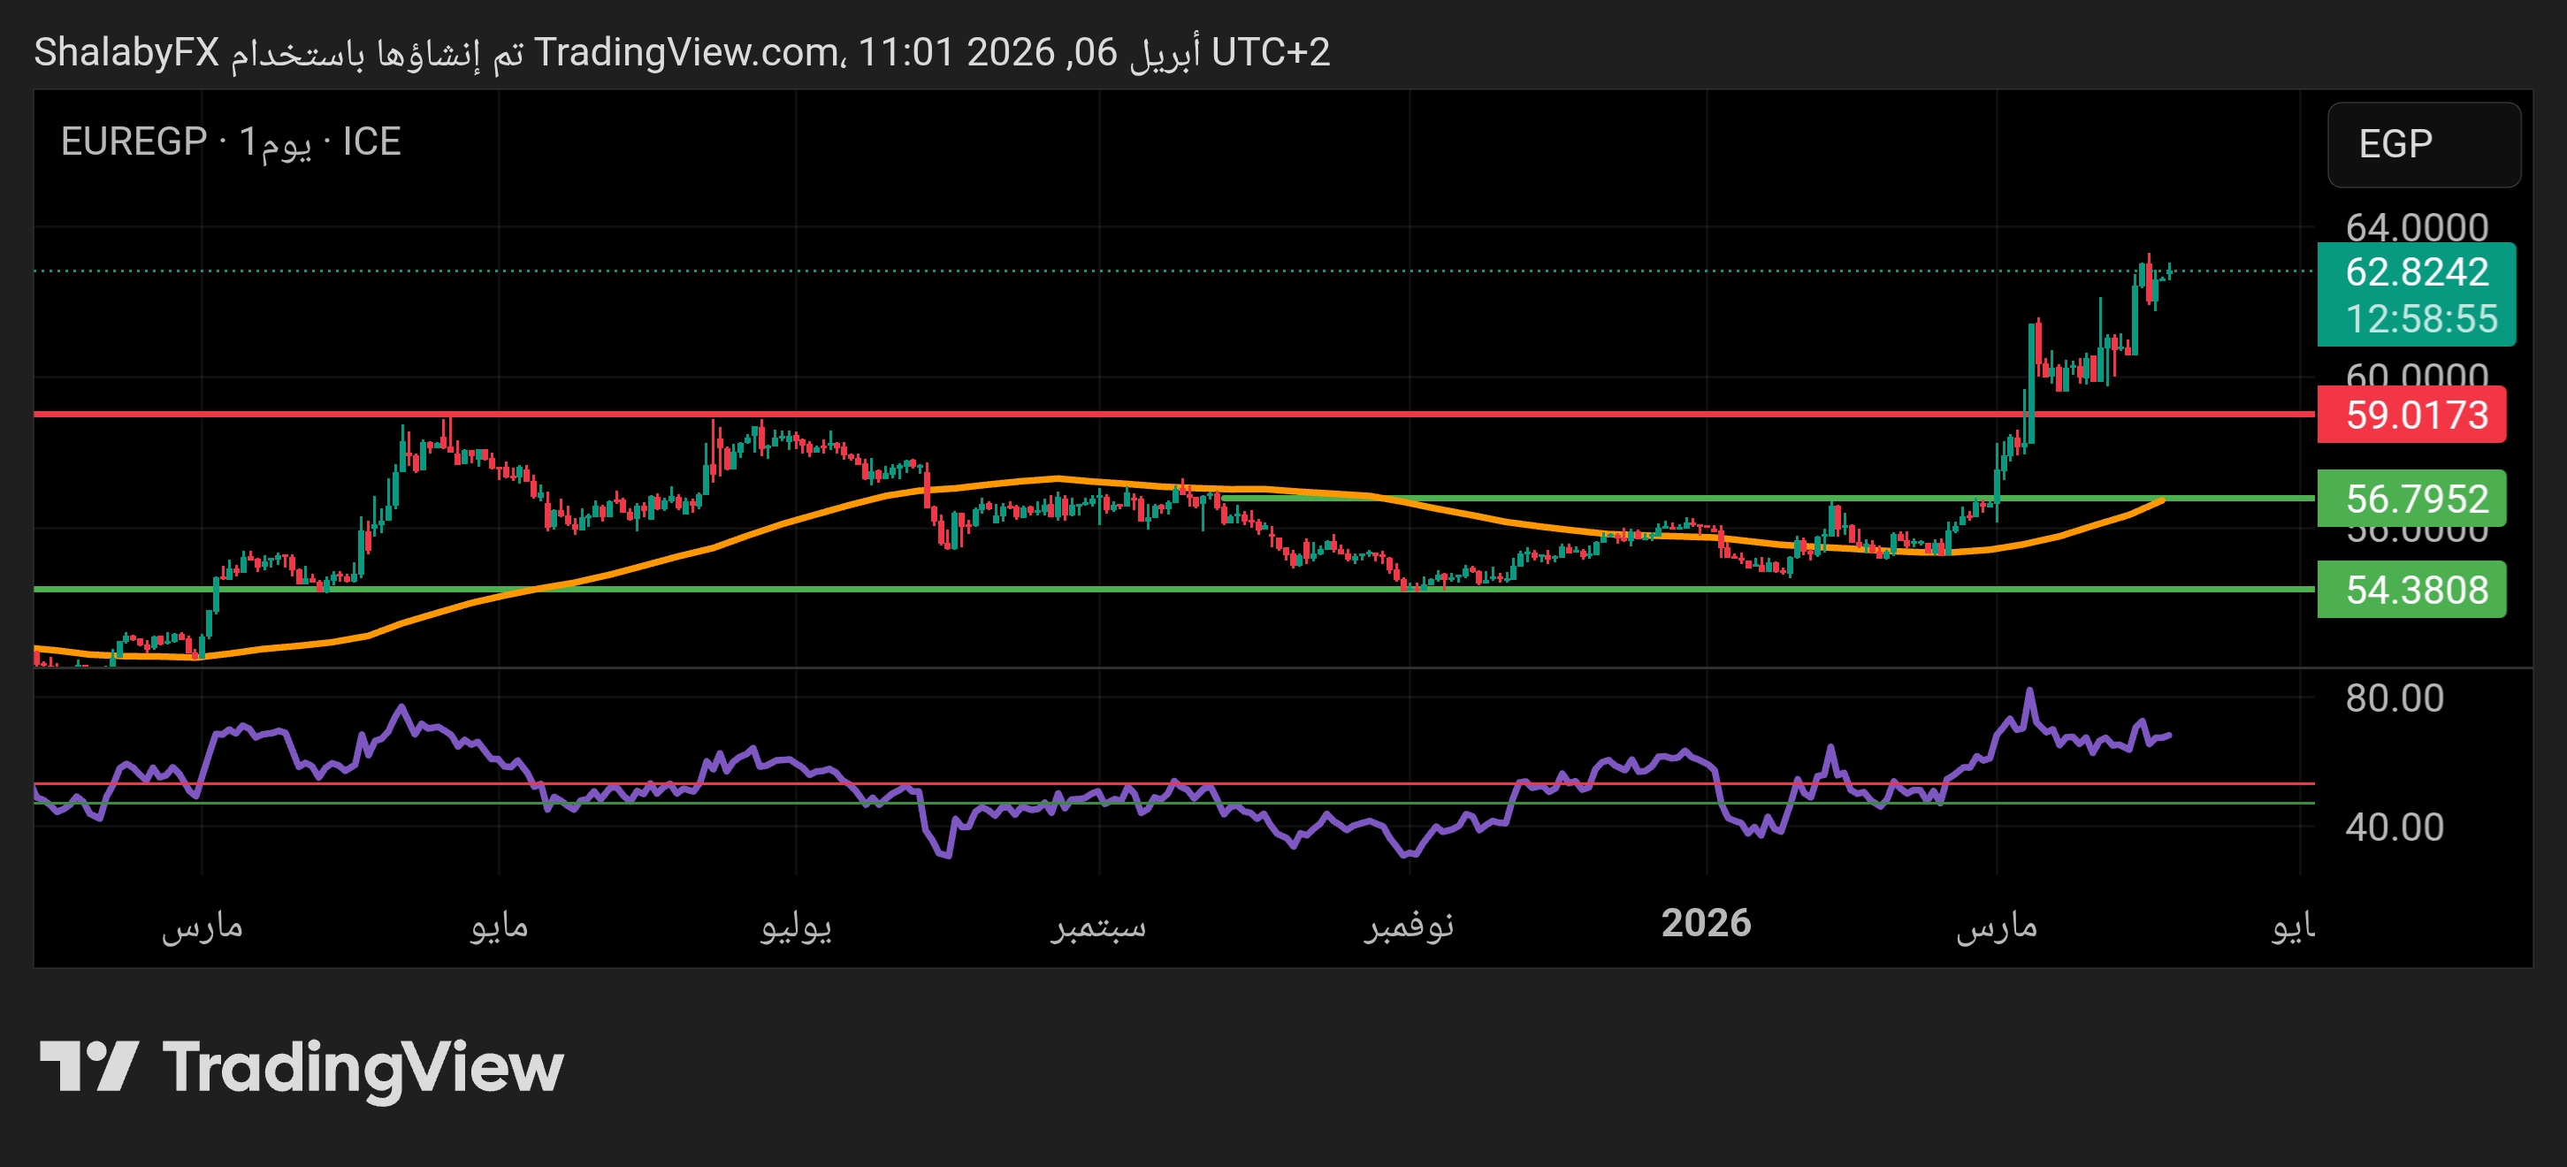Screen dimensions: 2567x1167
Task: Click the red 59.0173 price label
Action: click(2413, 415)
